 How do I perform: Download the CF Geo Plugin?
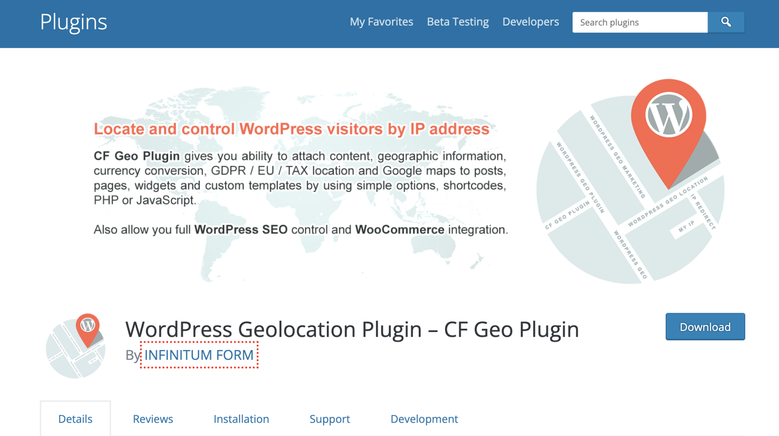[705, 327]
